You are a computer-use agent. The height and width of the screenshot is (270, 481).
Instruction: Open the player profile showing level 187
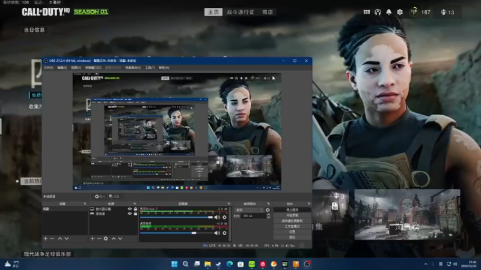pos(420,12)
